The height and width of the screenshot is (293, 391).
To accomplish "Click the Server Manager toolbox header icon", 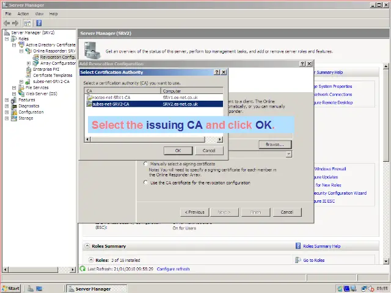I will click(92, 50).
